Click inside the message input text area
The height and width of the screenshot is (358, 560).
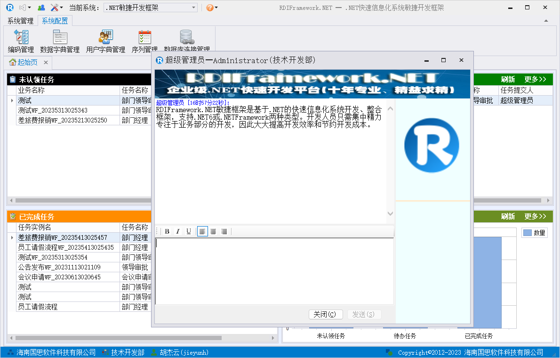(274, 271)
